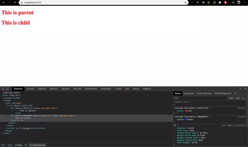Open the media playlist control icon
Viewport: 248px width, 147px height.
pos(233,2)
